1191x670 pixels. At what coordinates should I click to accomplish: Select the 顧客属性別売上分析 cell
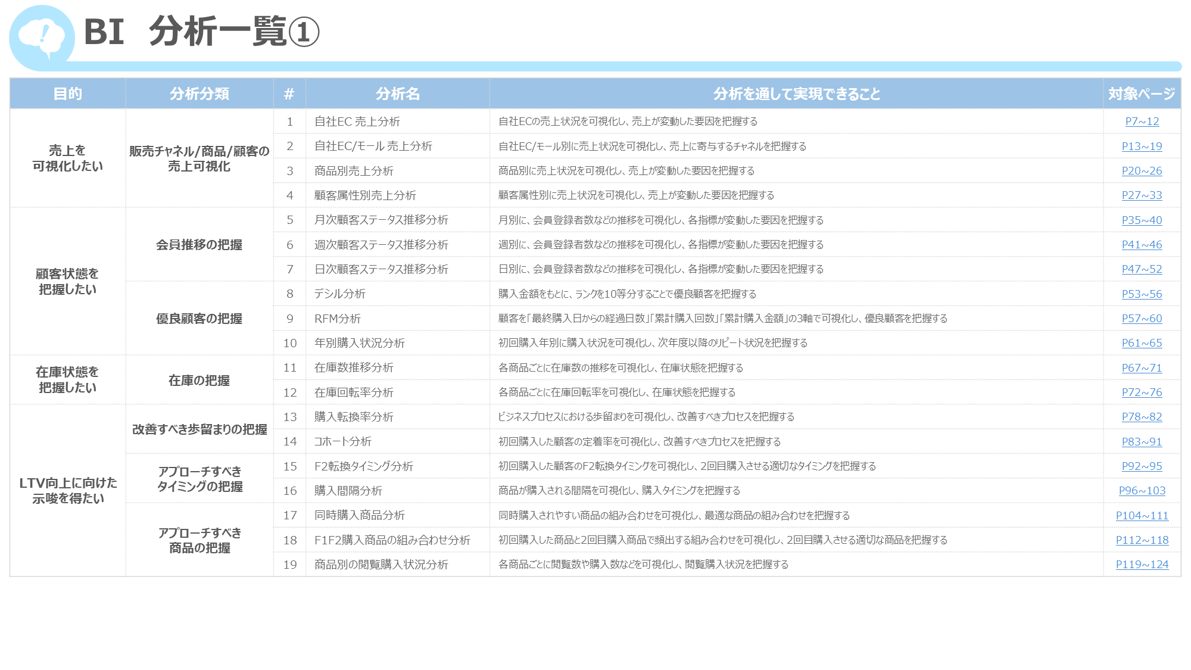[398, 195]
